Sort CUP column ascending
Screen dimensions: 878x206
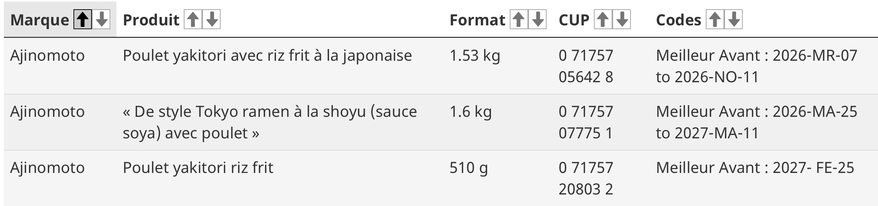coord(603,20)
